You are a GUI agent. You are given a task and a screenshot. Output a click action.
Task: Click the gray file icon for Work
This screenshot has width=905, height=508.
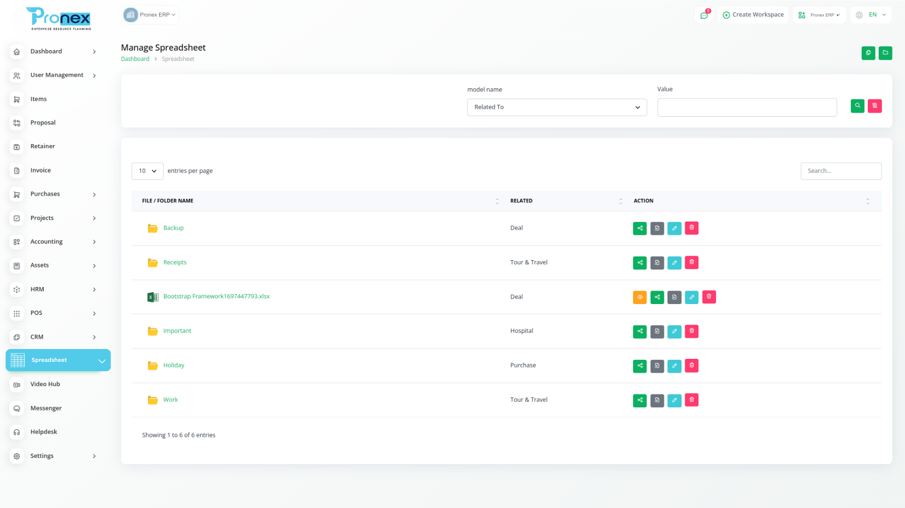click(657, 401)
